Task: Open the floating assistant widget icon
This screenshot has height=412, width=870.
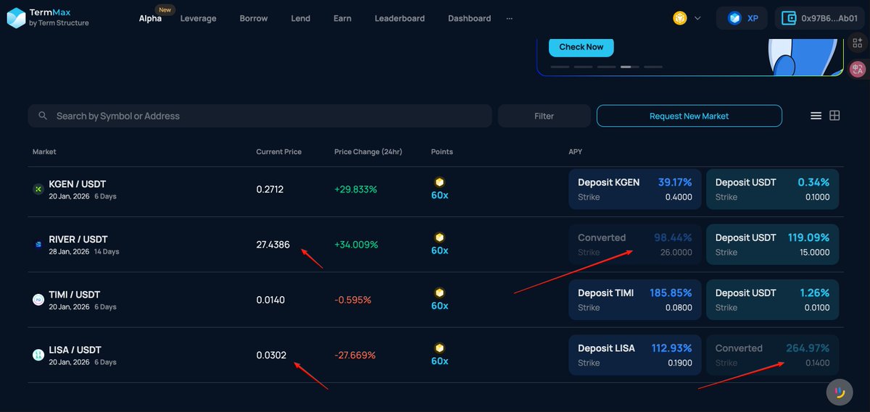Action: tap(840, 392)
